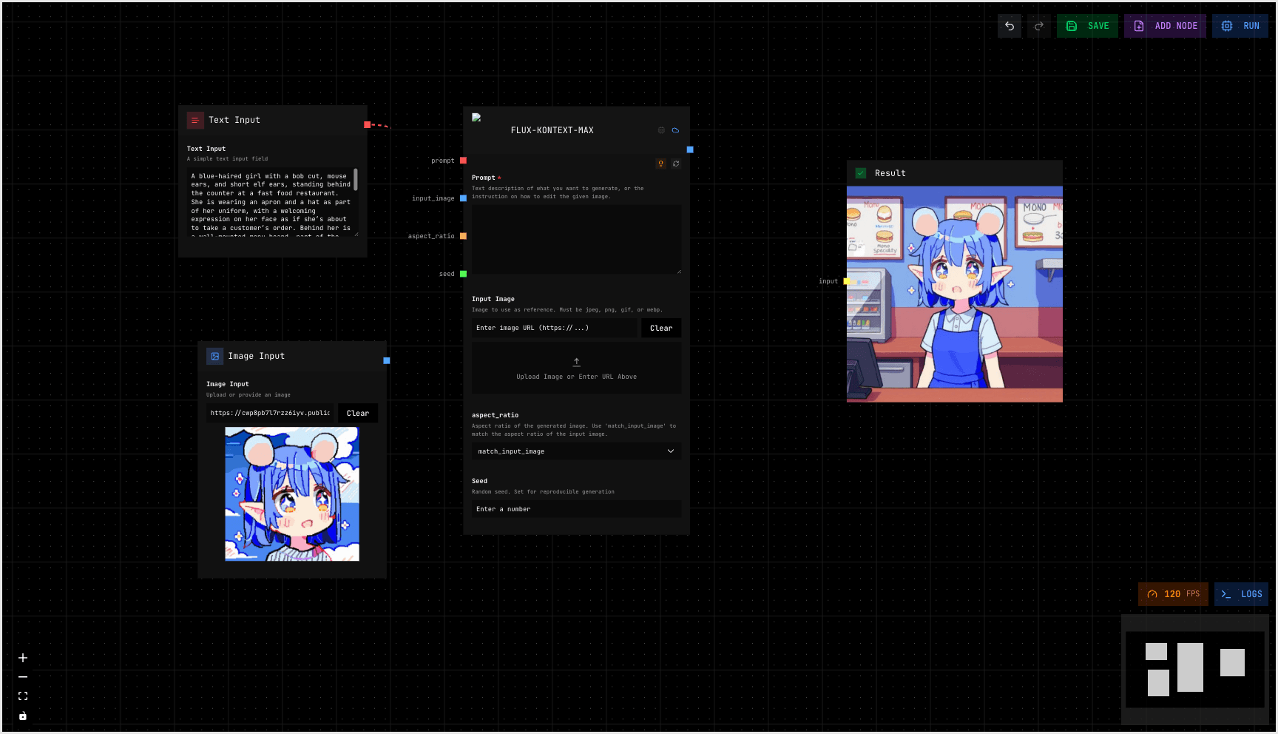1278x734 pixels.
Task: Clear the FLUX node Input Image URL
Action: point(661,328)
